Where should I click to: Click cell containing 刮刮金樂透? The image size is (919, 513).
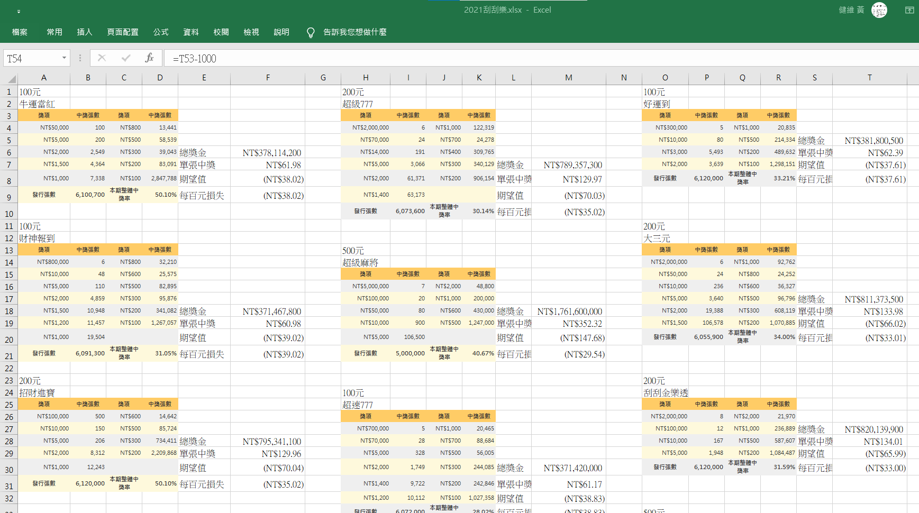click(665, 392)
